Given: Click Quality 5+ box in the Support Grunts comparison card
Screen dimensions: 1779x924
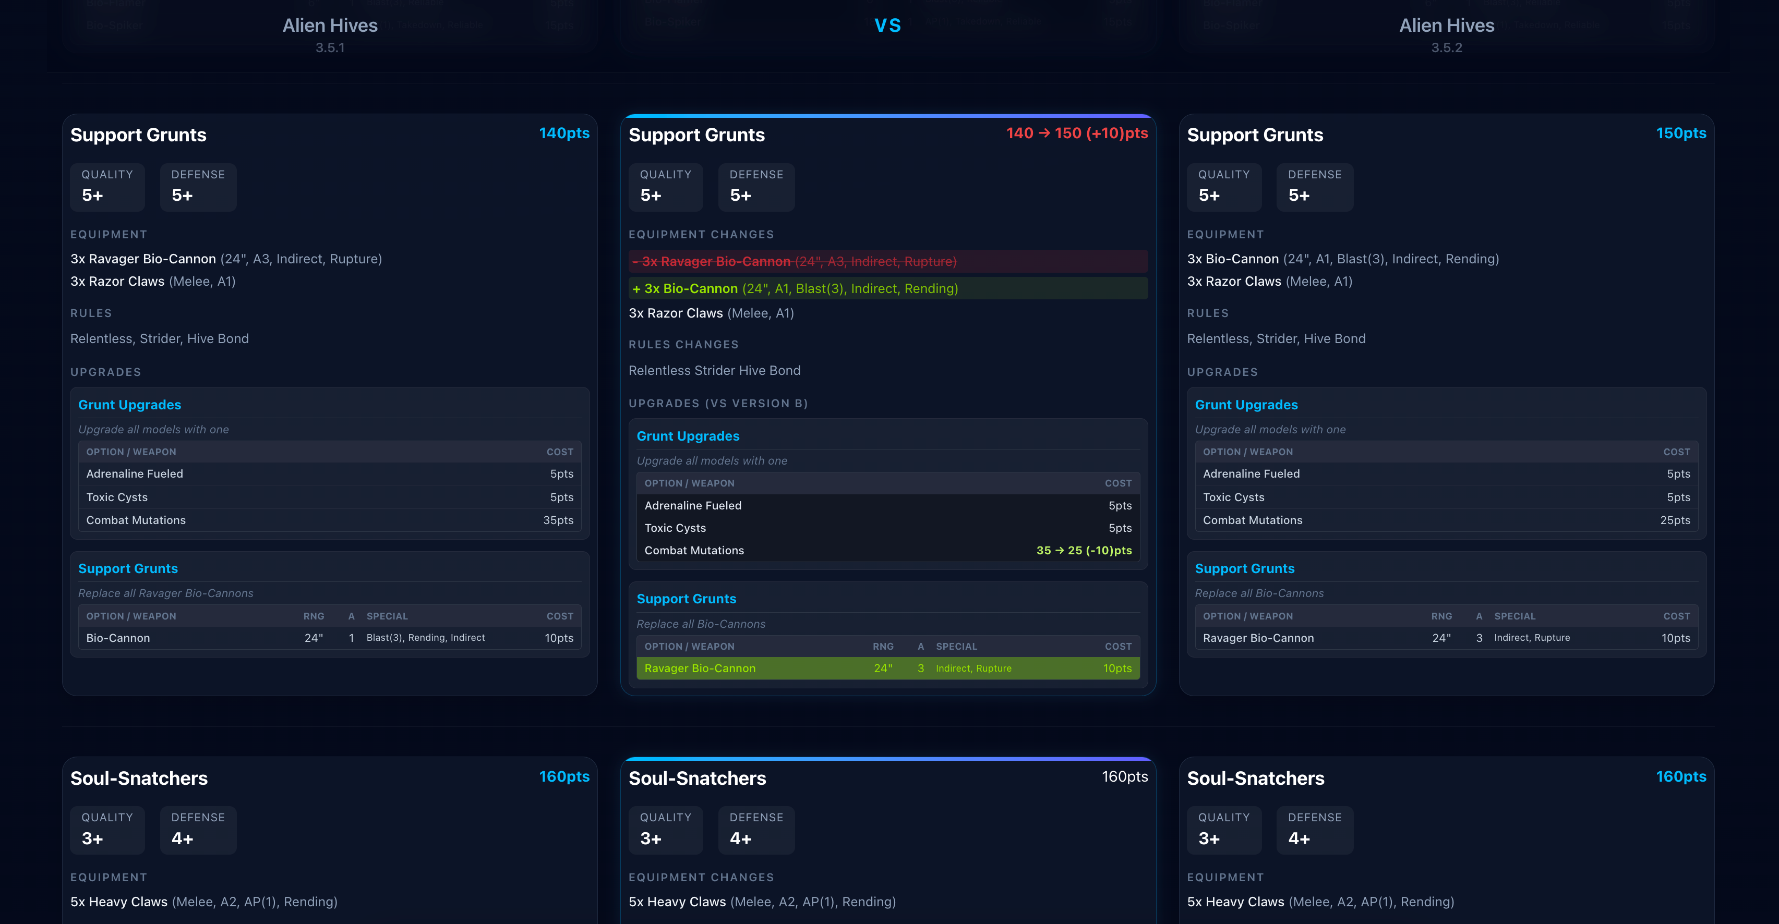Looking at the screenshot, I should tap(666, 187).
